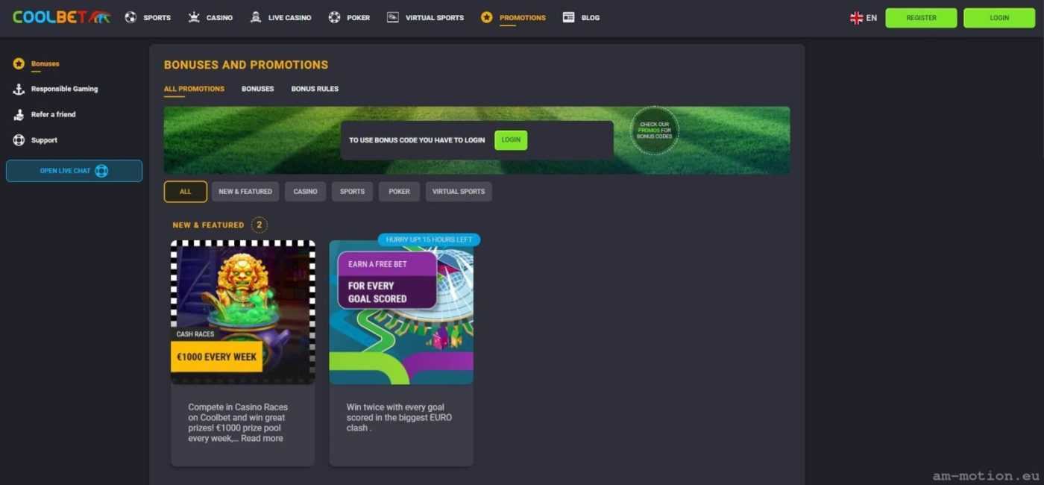The height and width of the screenshot is (485, 1044).
Task: Filter promotions by Sports
Action: (x=352, y=192)
